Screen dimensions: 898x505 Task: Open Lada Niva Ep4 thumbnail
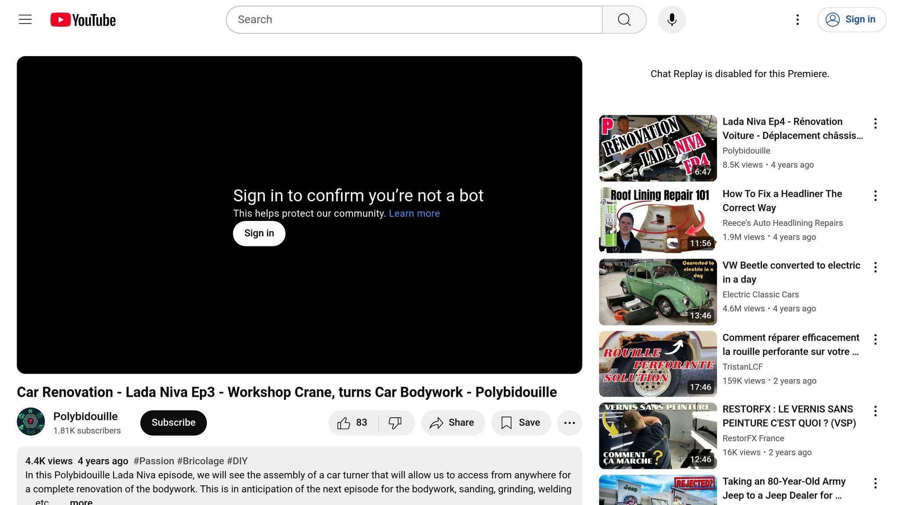tap(658, 148)
